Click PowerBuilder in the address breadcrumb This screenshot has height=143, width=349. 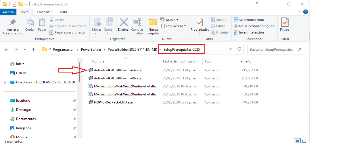(91, 50)
